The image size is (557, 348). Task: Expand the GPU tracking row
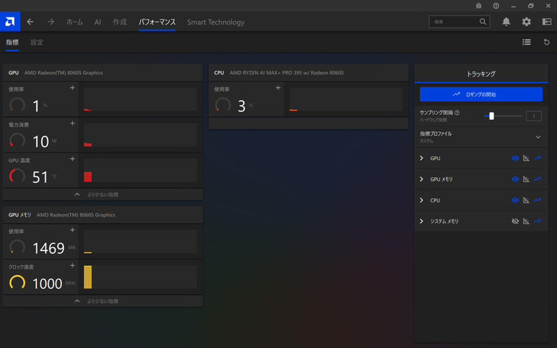click(x=422, y=158)
